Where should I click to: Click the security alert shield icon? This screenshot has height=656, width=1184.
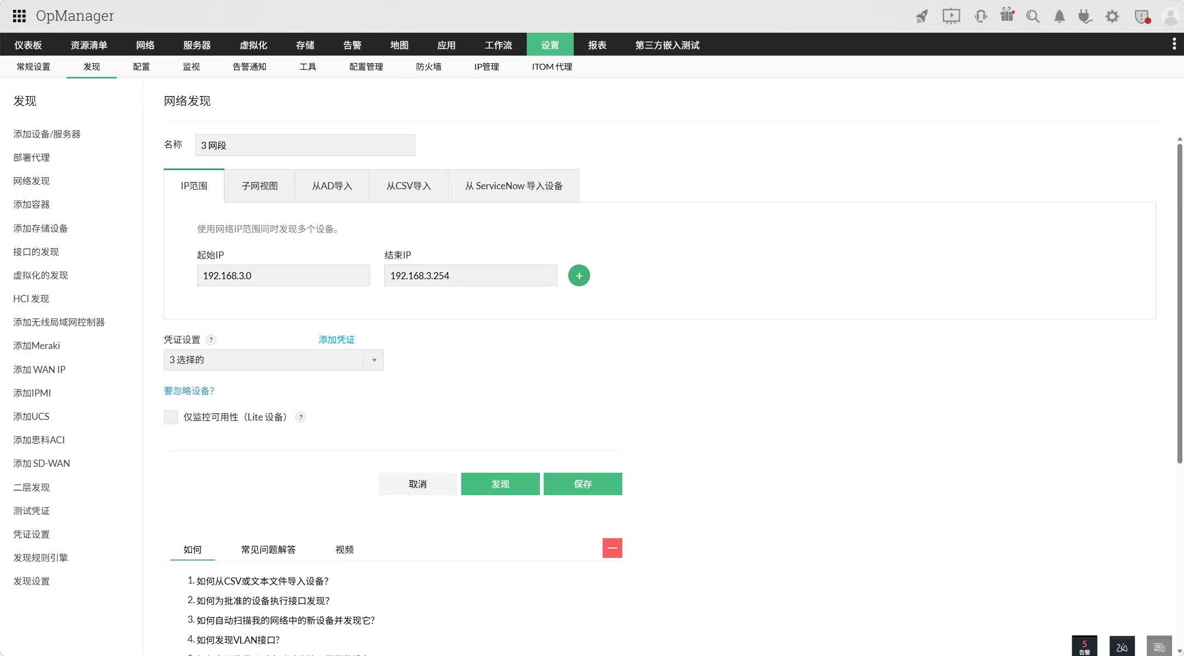pyautogui.click(x=1140, y=16)
